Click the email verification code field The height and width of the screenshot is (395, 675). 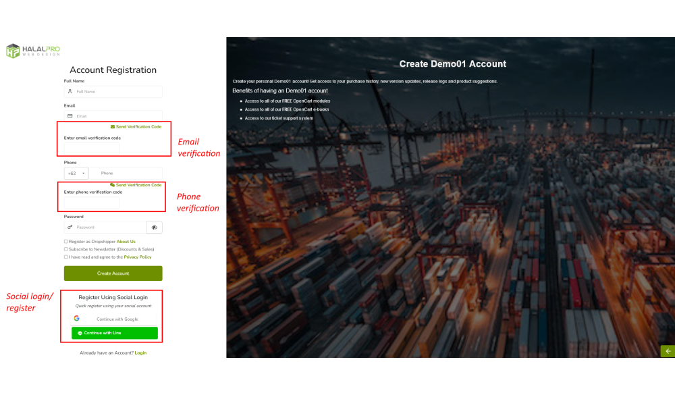tap(91, 148)
